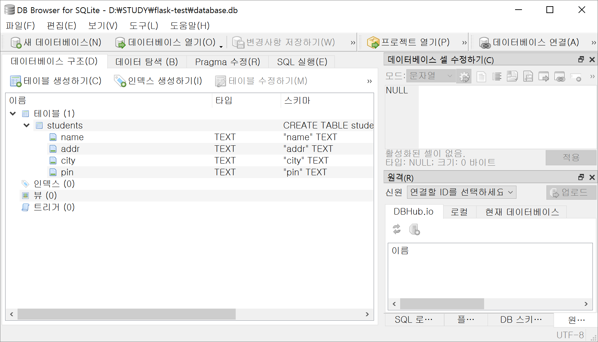Click the students table icon
This screenshot has width=598, height=342.
40,125
